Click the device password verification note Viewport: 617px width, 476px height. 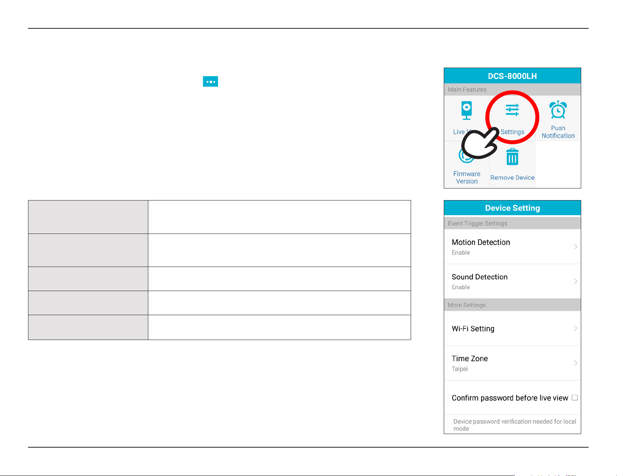[x=515, y=425]
